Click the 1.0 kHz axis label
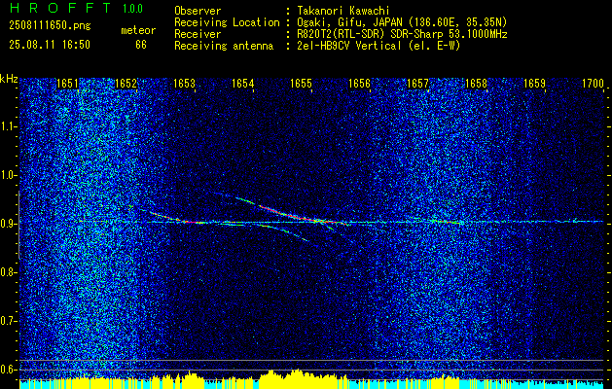 tap(9, 176)
